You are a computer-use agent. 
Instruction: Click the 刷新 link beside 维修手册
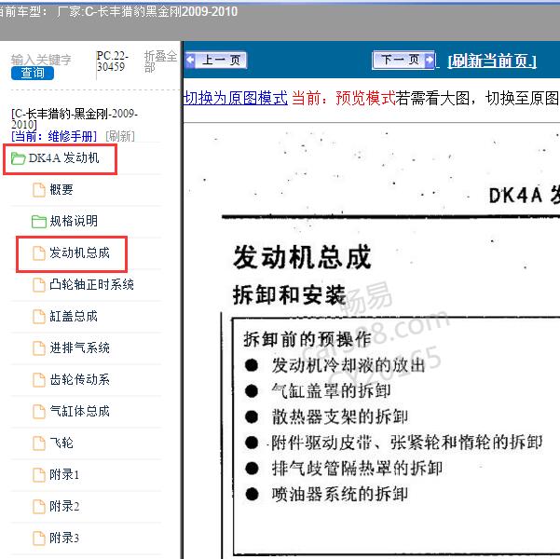pos(120,136)
